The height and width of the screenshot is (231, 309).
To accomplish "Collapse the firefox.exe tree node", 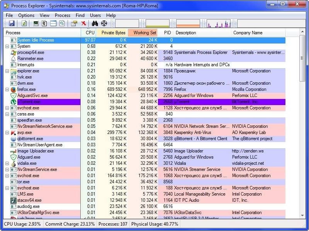I will pyautogui.click(x=7, y=89).
